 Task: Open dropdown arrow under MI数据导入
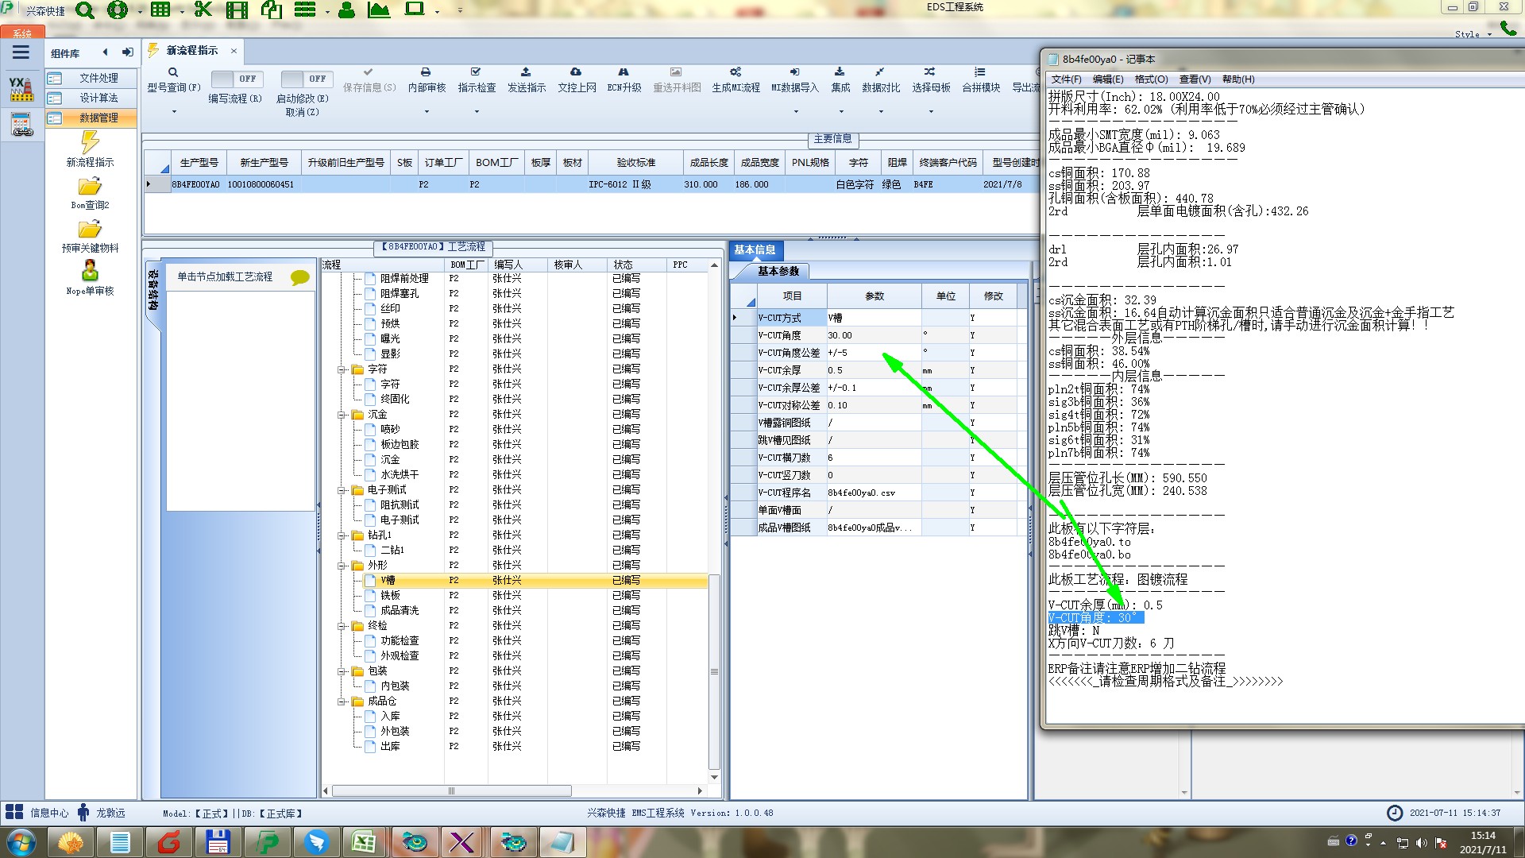[796, 111]
